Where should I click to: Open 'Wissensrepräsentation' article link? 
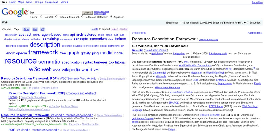(167, 87)
